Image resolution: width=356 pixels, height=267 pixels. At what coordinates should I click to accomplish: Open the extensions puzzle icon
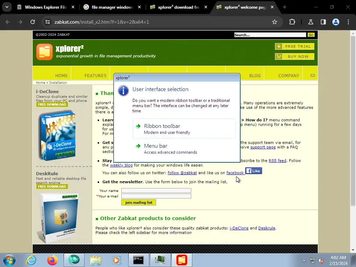[x=292, y=22]
